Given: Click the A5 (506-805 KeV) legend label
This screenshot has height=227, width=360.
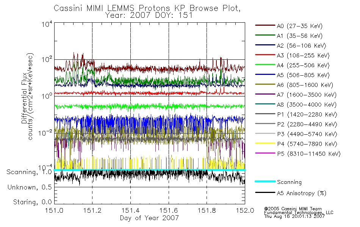Looking at the screenshot, I should [303, 75].
